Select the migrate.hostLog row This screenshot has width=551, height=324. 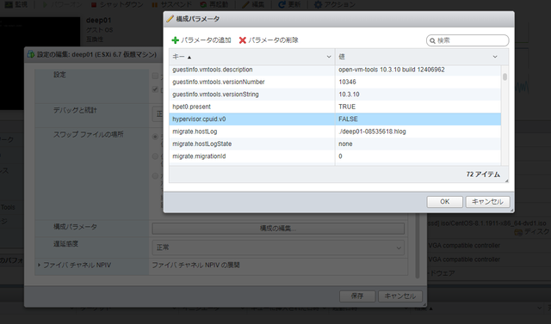pyautogui.click(x=335, y=131)
